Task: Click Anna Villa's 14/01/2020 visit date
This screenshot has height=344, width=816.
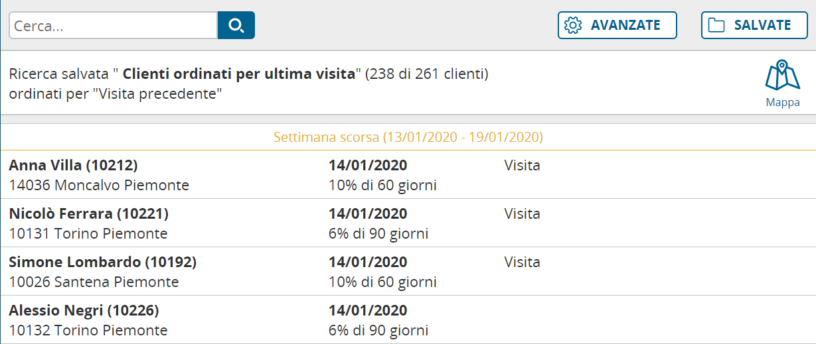Action: pyautogui.click(x=368, y=166)
